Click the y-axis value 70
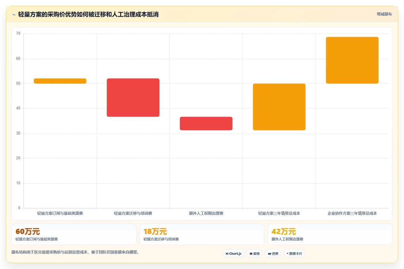 click(18, 34)
